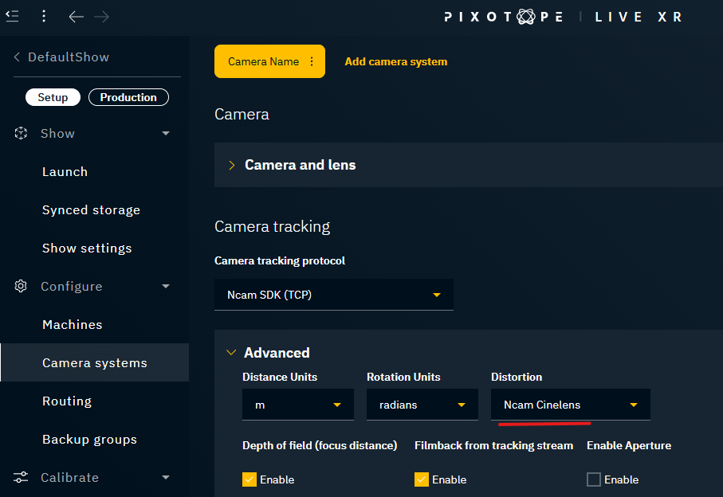Enable the Aperture checkbox
This screenshot has height=497, width=723.
point(594,479)
